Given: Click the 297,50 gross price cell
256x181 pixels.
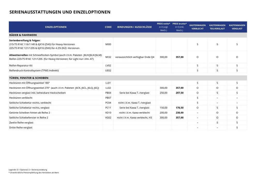Looking at the screenshot, I should click(179, 93).
